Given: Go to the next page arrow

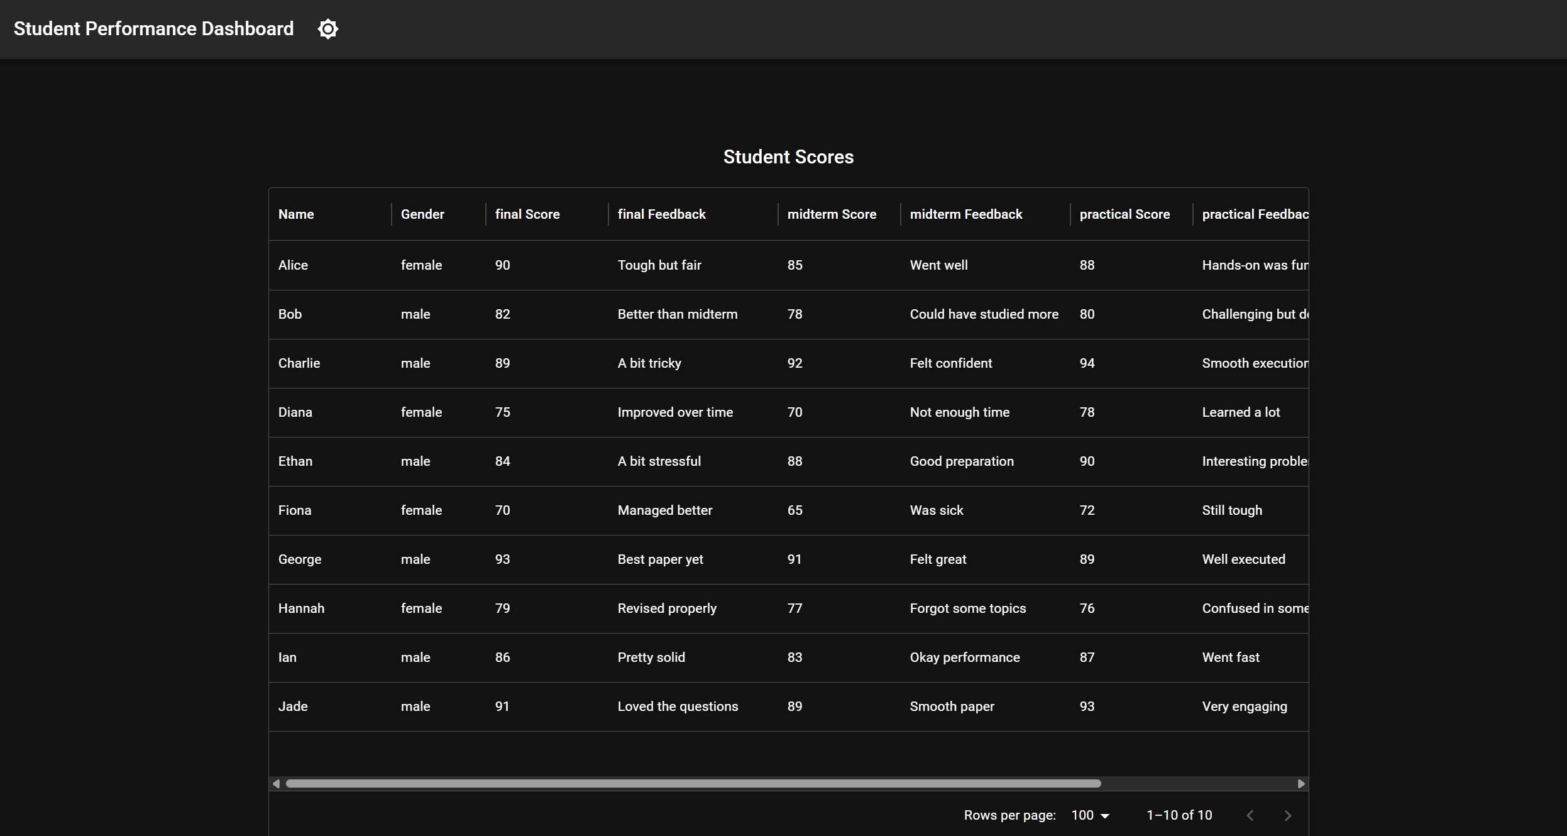Looking at the screenshot, I should tap(1287, 815).
